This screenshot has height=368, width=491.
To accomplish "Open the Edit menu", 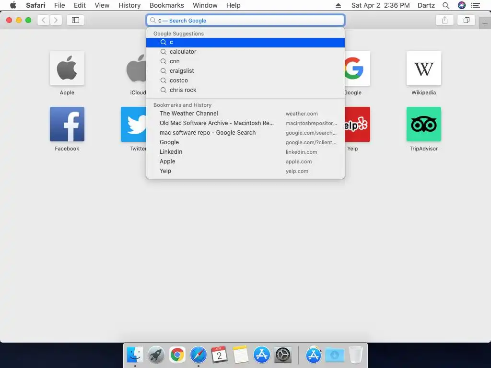I will (x=80, y=5).
